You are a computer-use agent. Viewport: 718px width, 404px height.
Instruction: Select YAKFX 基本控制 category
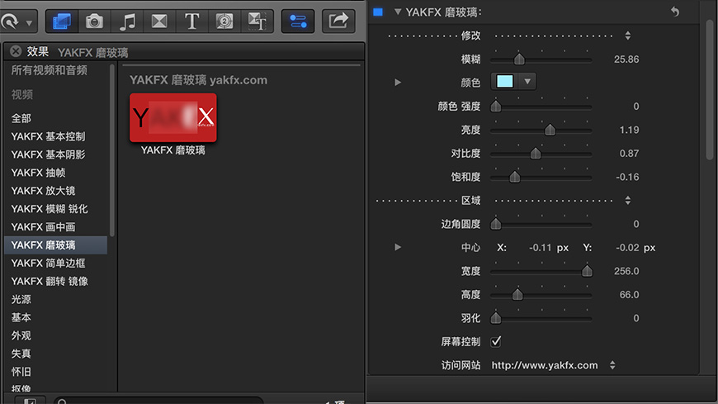[x=48, y=136]
